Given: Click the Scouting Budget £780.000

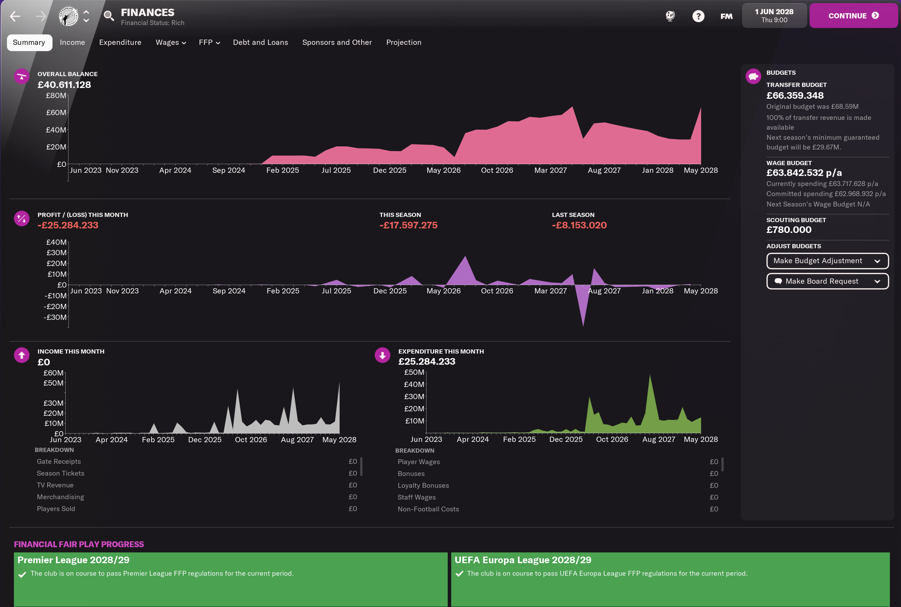Looking at the screenshot, I should pos(789,229).
